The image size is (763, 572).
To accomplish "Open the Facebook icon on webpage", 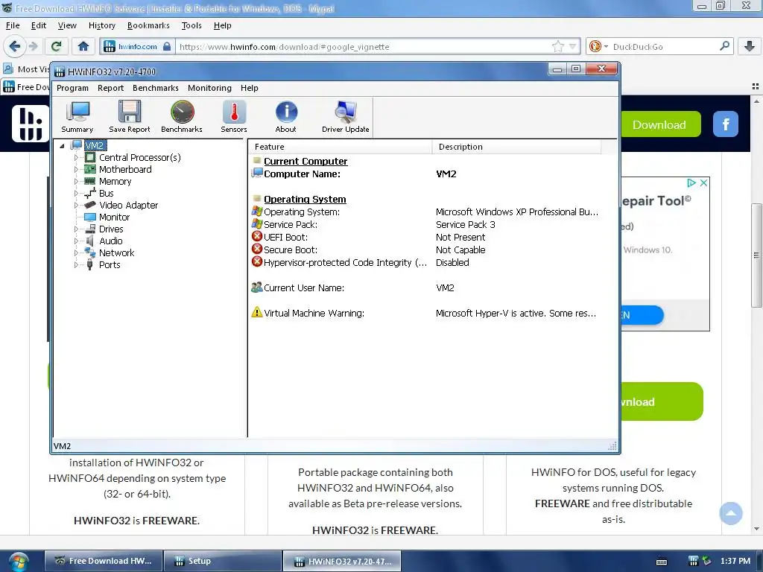I will (726, 124).
